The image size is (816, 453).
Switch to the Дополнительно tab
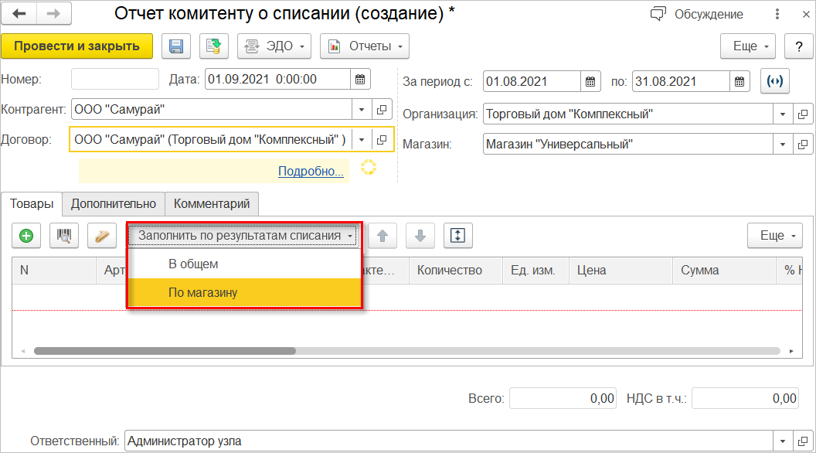point(114,204)
